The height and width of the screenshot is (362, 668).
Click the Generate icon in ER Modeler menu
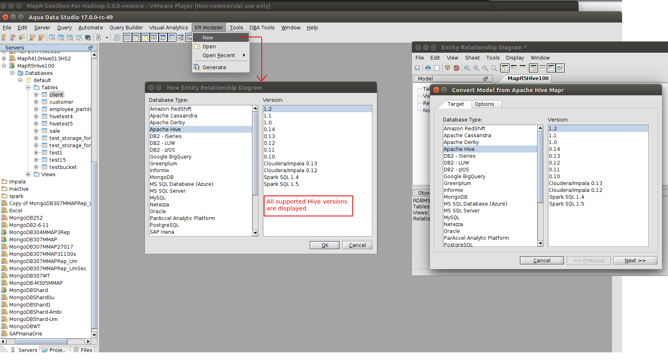point(197,67)
